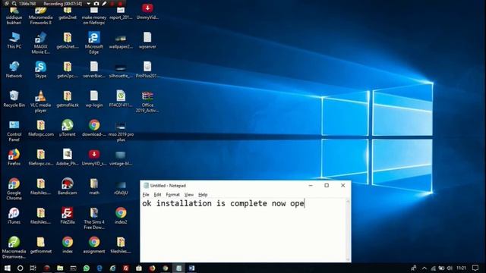Screen dimensions: 486x273
Task: Open the Recycle Bin
Action: pos(14,99)
